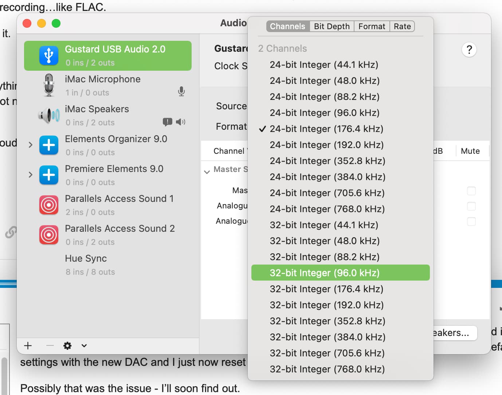Choose 24-bit Integer (384.0 kHz)
The width and height of the screenshot is (502, 395).
coord(341,177)
